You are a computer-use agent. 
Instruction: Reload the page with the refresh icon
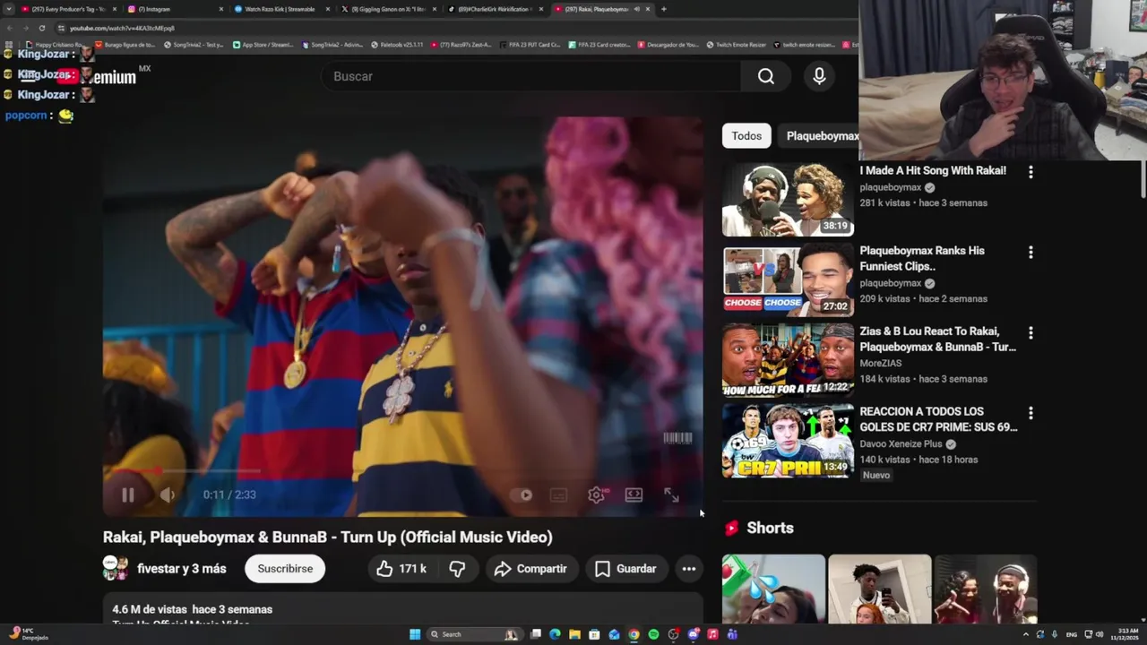41,28
